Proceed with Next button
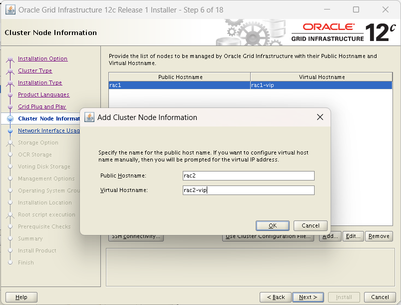Viewport: 401px width, 305px height. pyautogui.click(x=308, y=297)
